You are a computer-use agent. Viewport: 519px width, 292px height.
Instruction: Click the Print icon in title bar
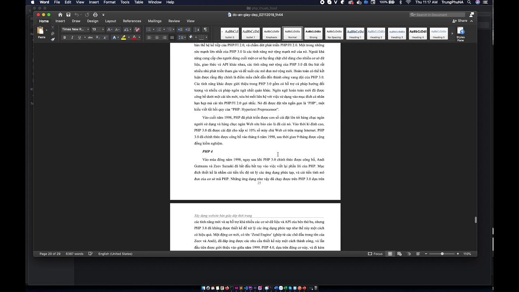click(95, 15)
